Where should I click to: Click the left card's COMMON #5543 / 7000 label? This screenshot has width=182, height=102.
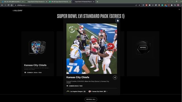[x=34, y=73]
